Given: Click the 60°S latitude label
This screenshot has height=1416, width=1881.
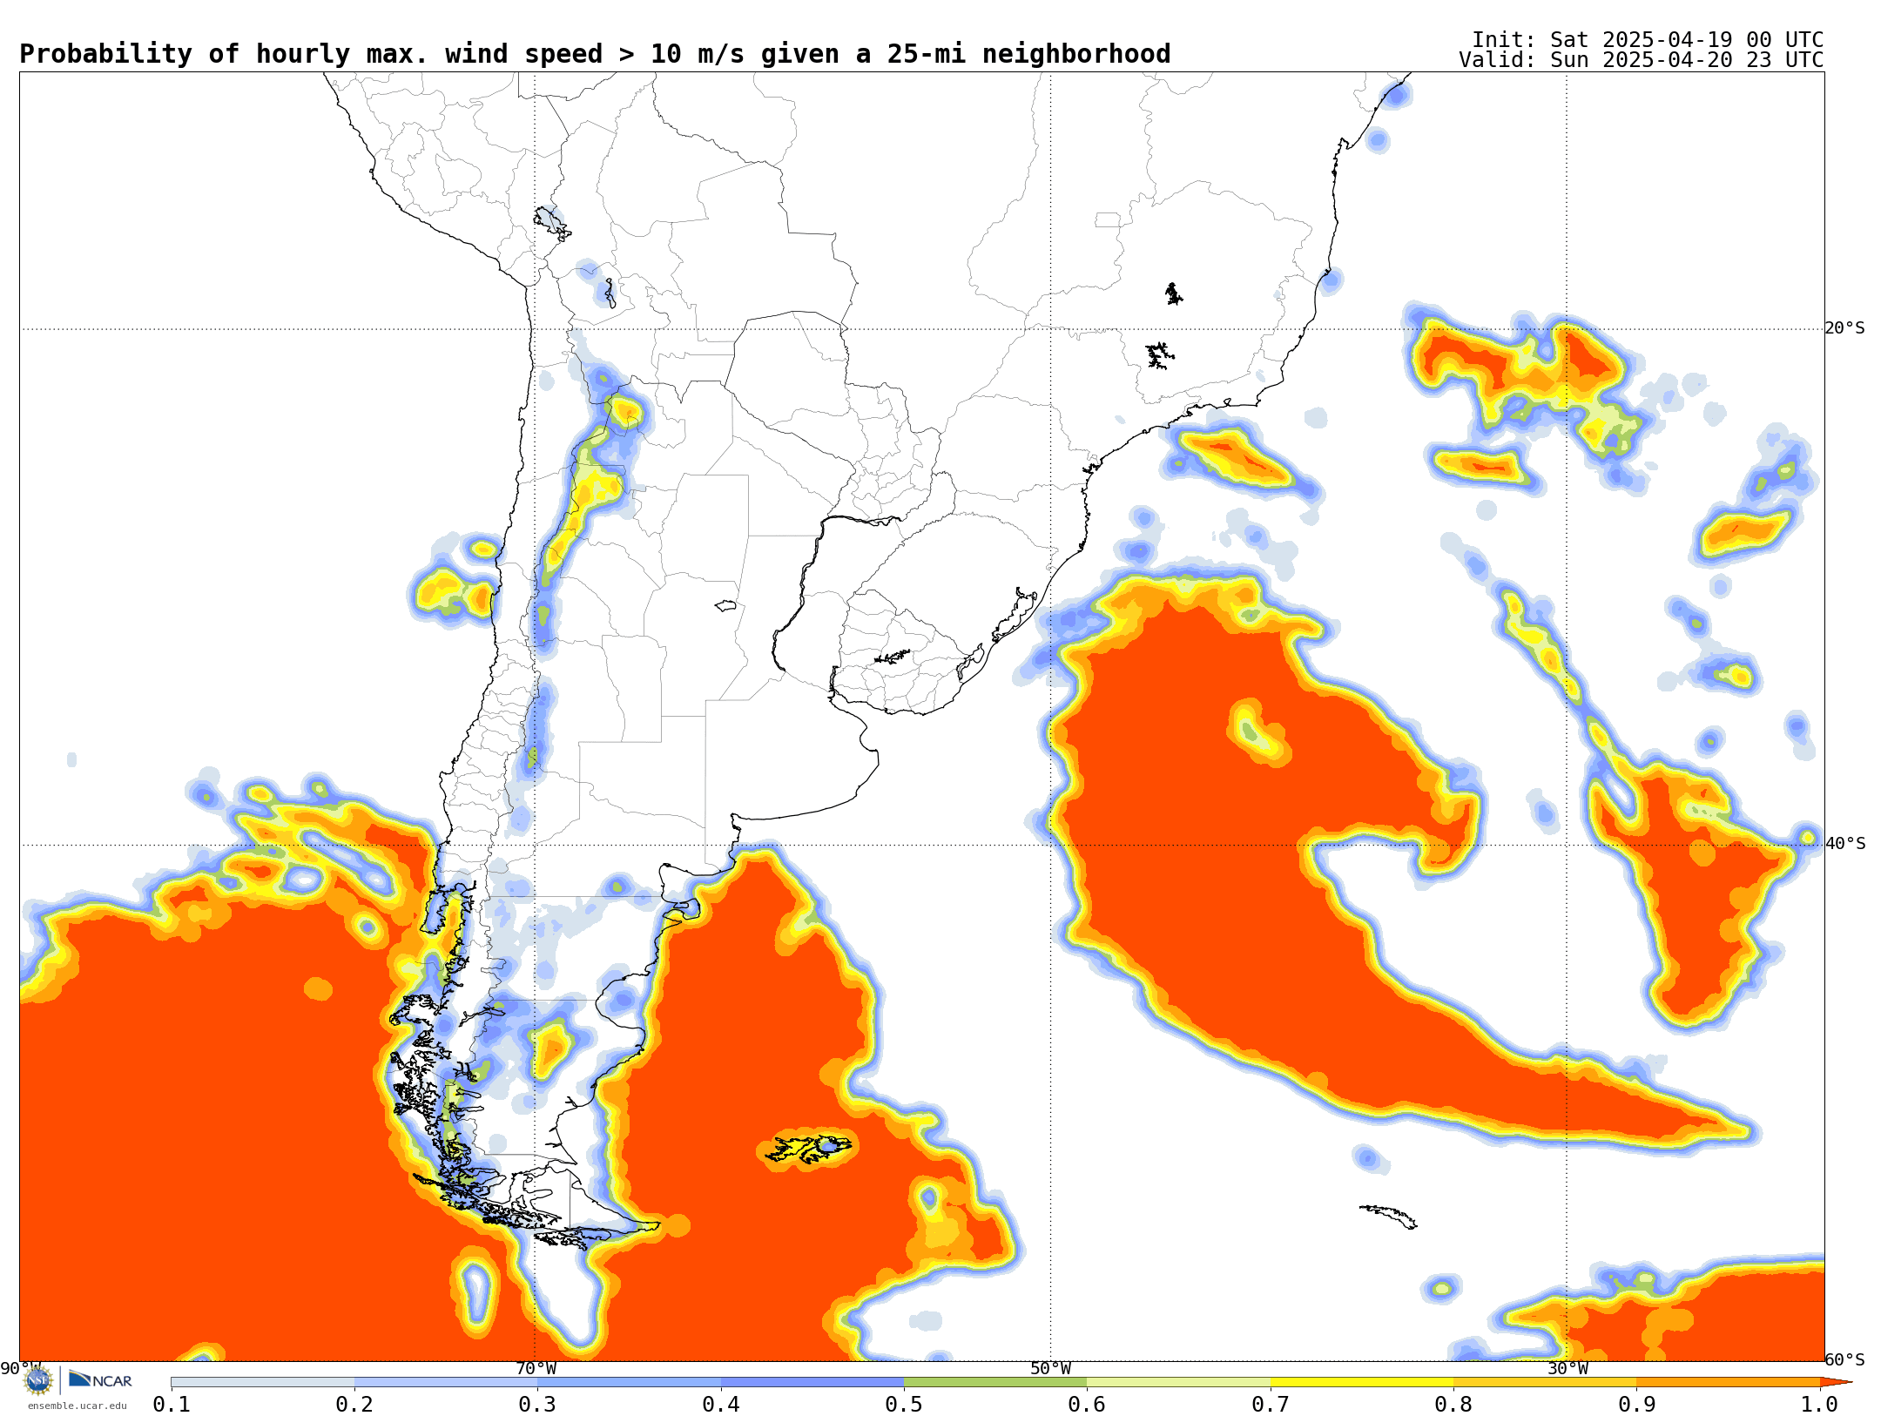Looking at the screenshot, I should 1845,1360.
